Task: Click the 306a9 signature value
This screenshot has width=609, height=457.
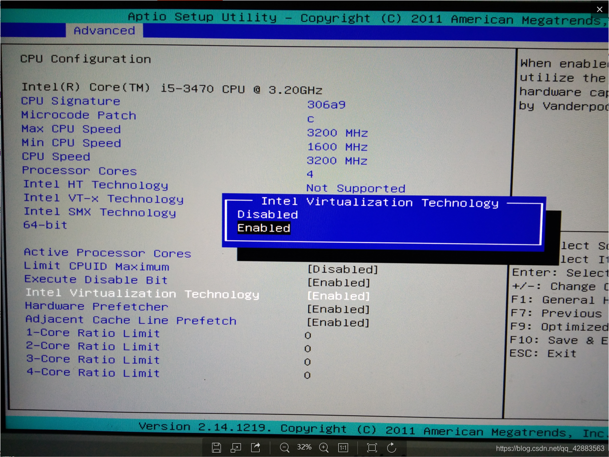Action: tap(326, 105)
